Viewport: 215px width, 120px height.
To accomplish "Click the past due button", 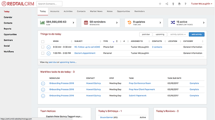I will click(x=146, y=34).
